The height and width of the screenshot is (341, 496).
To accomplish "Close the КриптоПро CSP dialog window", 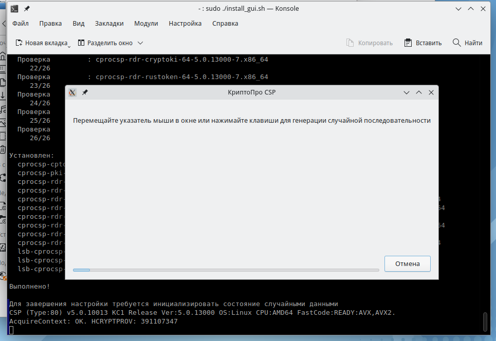I will point(431,92).
